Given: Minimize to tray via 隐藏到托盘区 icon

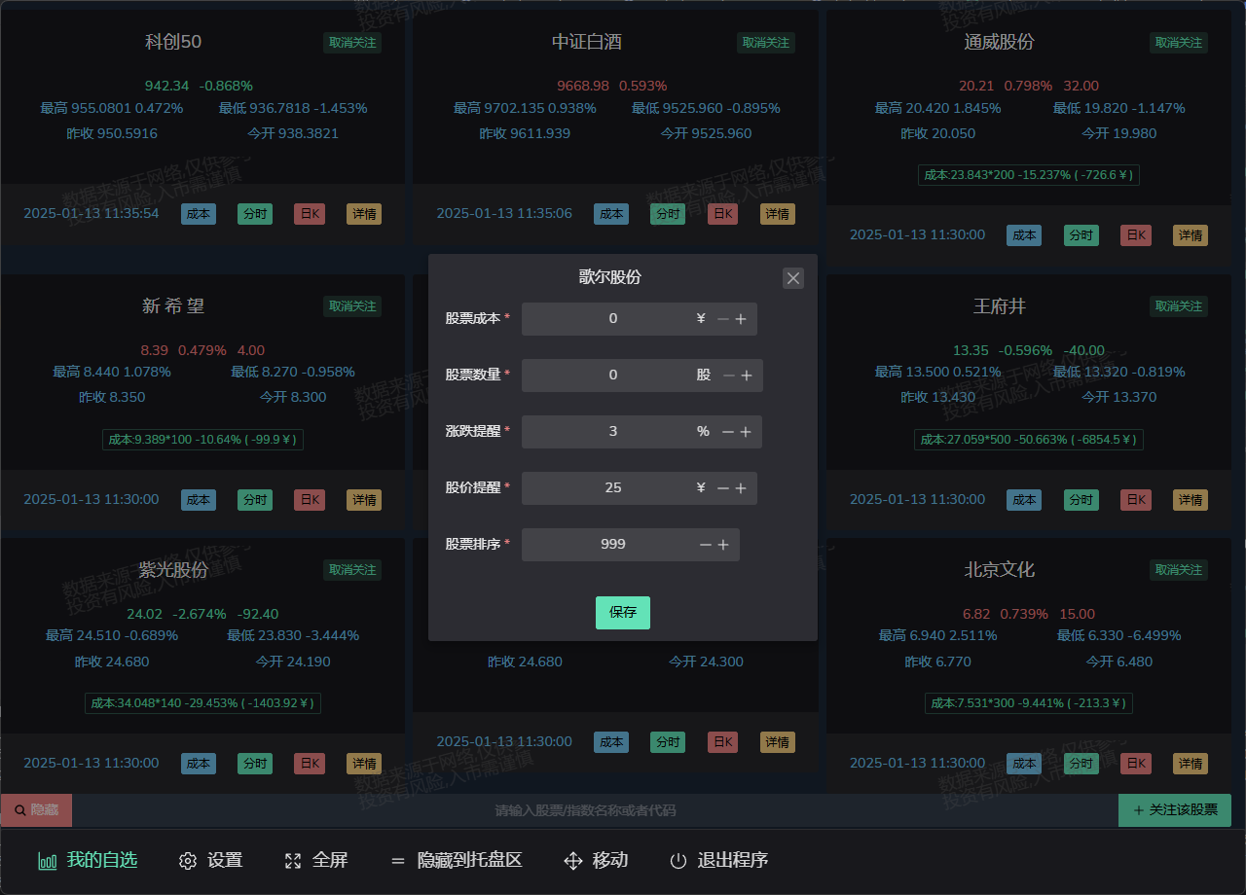Looking at the screenshot, I should pos(398,860).
